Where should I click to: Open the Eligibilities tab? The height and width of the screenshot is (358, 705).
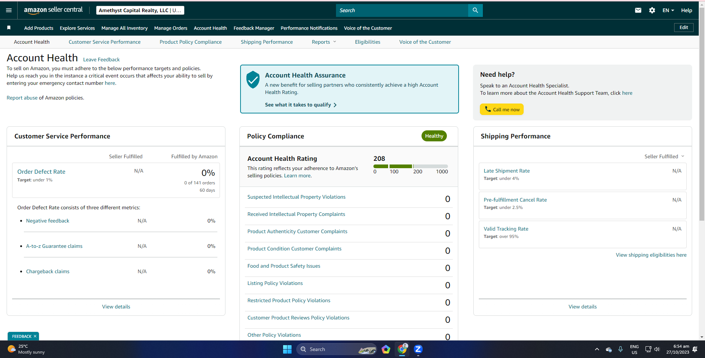[368, 42]
